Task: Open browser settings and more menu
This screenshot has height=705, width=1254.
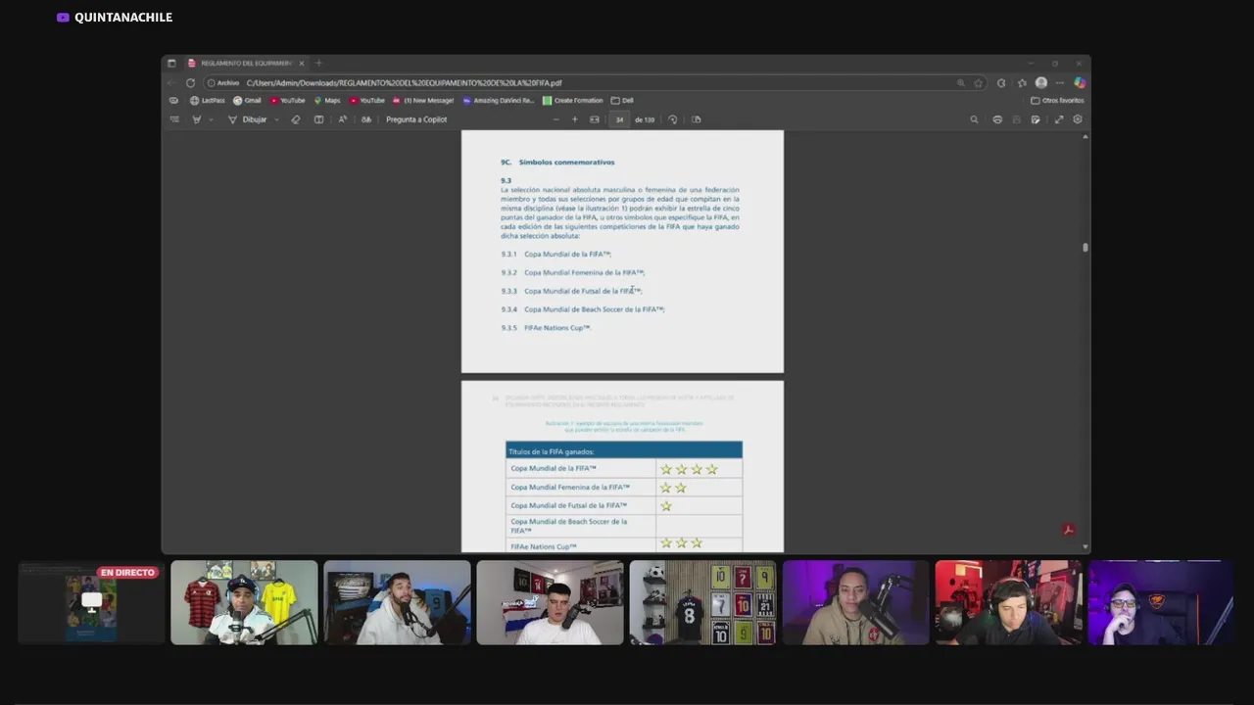Action: (1060, 83)
